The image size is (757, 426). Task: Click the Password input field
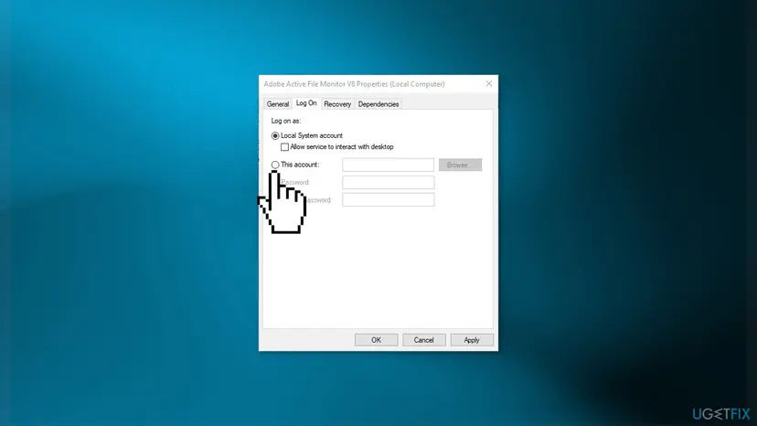389,182
